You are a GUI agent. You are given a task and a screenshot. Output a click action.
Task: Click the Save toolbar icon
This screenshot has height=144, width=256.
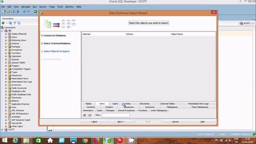click(12, 12)
